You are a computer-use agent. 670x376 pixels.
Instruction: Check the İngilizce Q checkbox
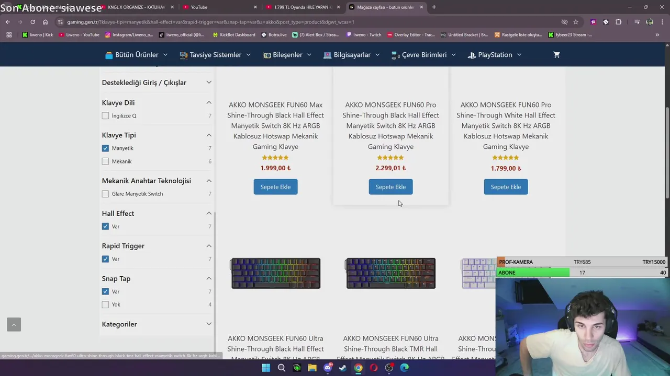tap(105, 116)
